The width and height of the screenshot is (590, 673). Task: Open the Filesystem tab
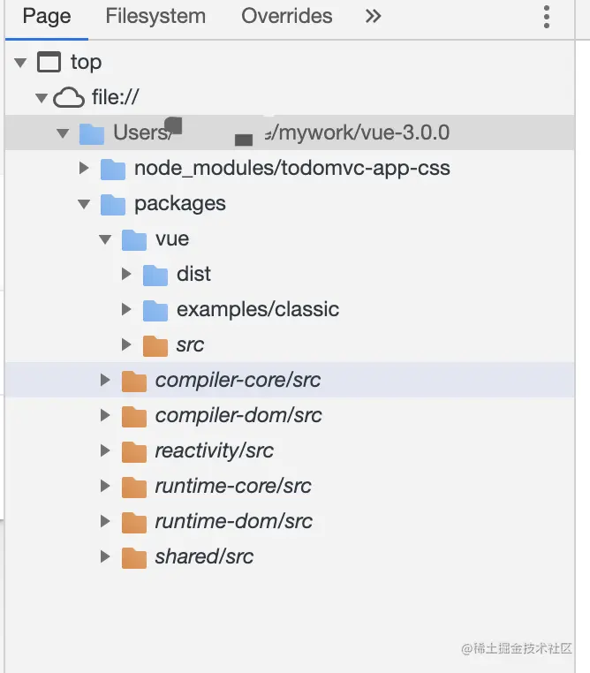[x=155, y=16]
